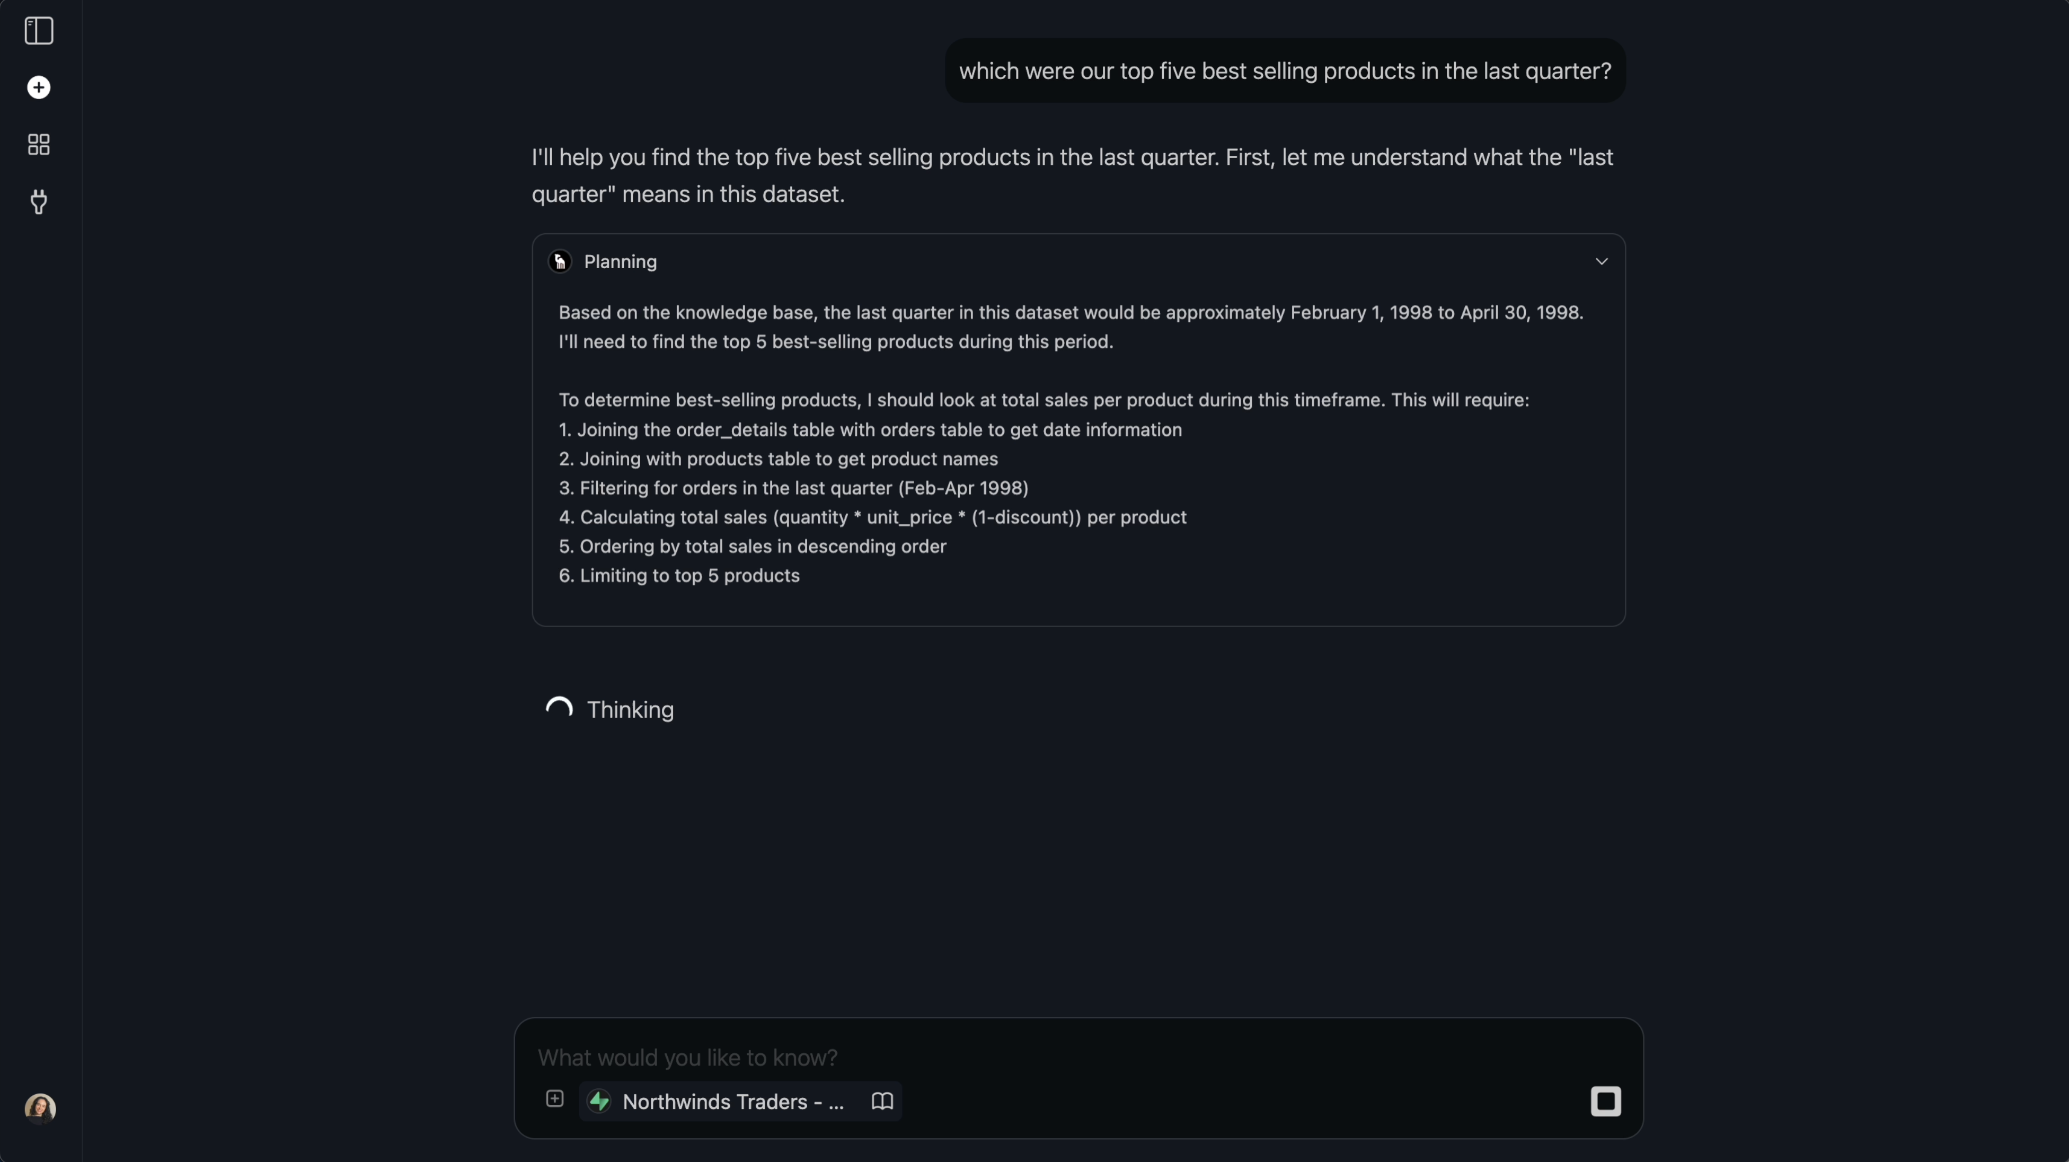
Task: Click planning step "Limiting to top 5 products"
Action: coord(679,576)
